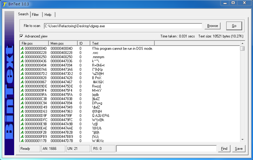Viewport: 253px width, 160px height.
Task: Click the 'Rwzz[' text entry
Action: click(97, 86)
